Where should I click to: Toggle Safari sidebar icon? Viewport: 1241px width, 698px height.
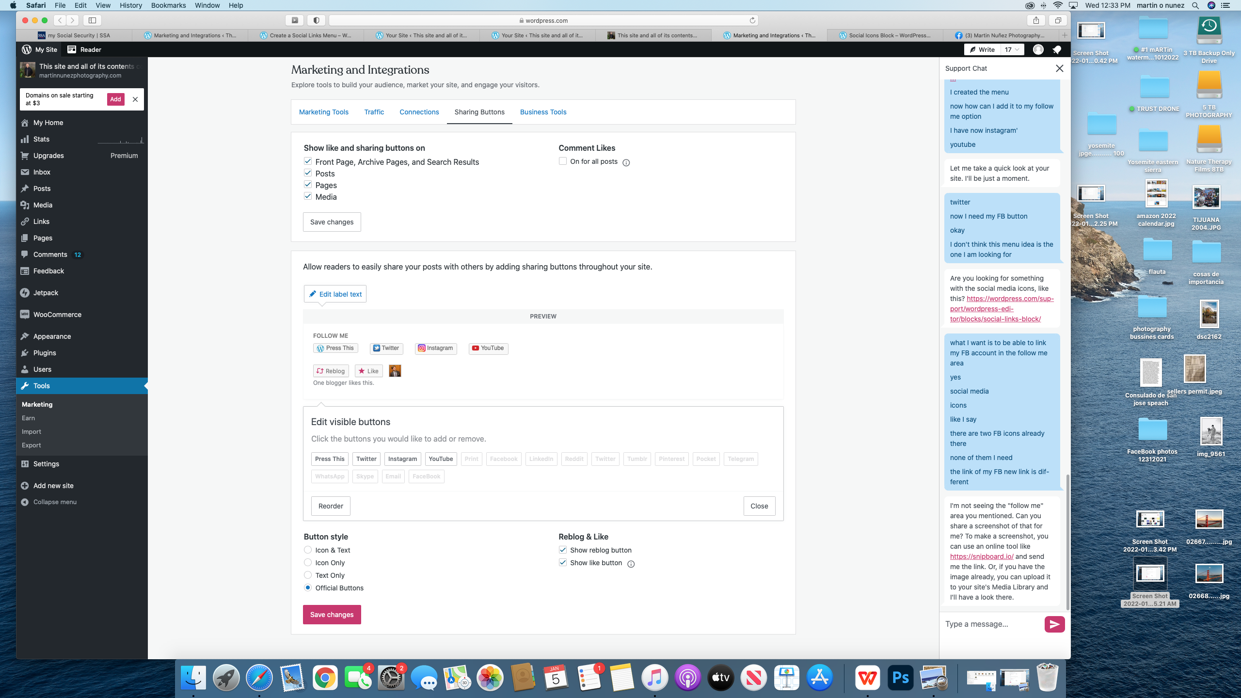pos(92,20)
